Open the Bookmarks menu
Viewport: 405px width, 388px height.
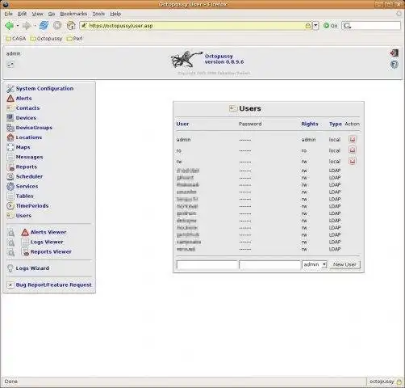[73, 14]
